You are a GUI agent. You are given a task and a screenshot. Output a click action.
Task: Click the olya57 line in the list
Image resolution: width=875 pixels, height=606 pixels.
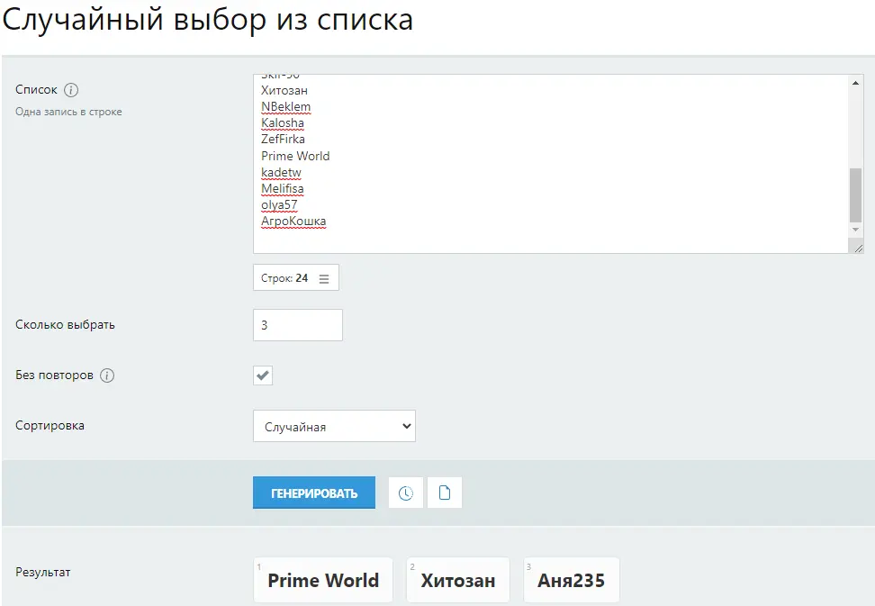point(279,204)
